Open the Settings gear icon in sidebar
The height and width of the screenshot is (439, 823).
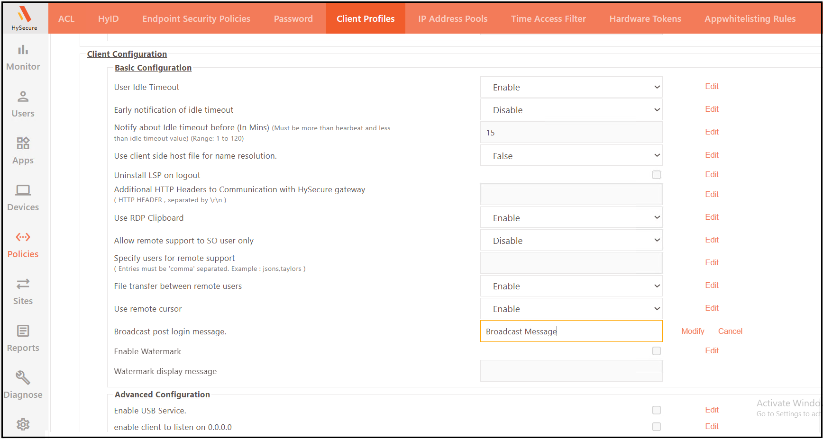point(23,424)
